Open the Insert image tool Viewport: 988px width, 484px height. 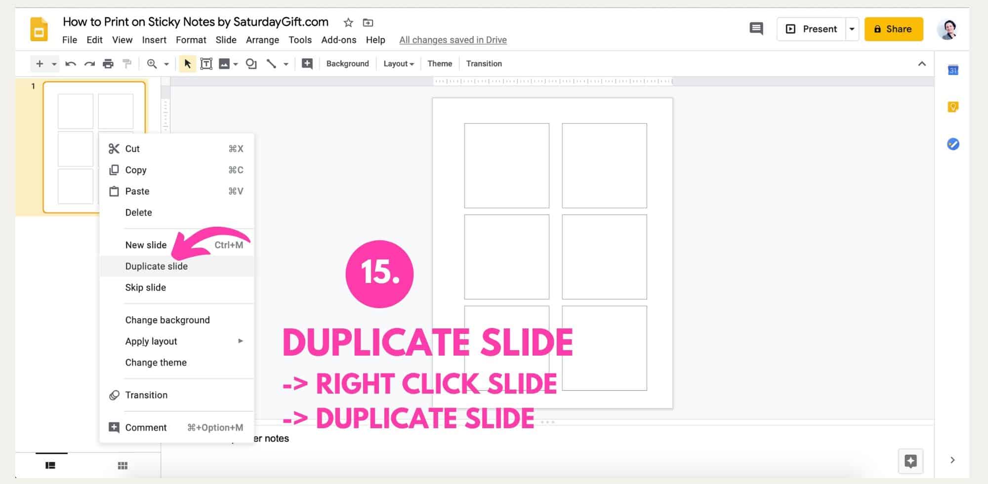click(225, 63)
